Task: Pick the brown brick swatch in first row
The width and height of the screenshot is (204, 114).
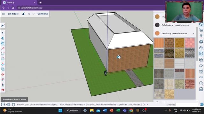Action: [x=169, y=43]
